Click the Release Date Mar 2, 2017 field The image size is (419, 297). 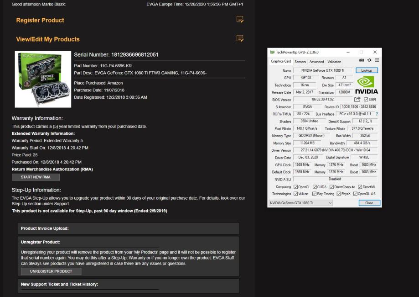[x=305, y=92]
